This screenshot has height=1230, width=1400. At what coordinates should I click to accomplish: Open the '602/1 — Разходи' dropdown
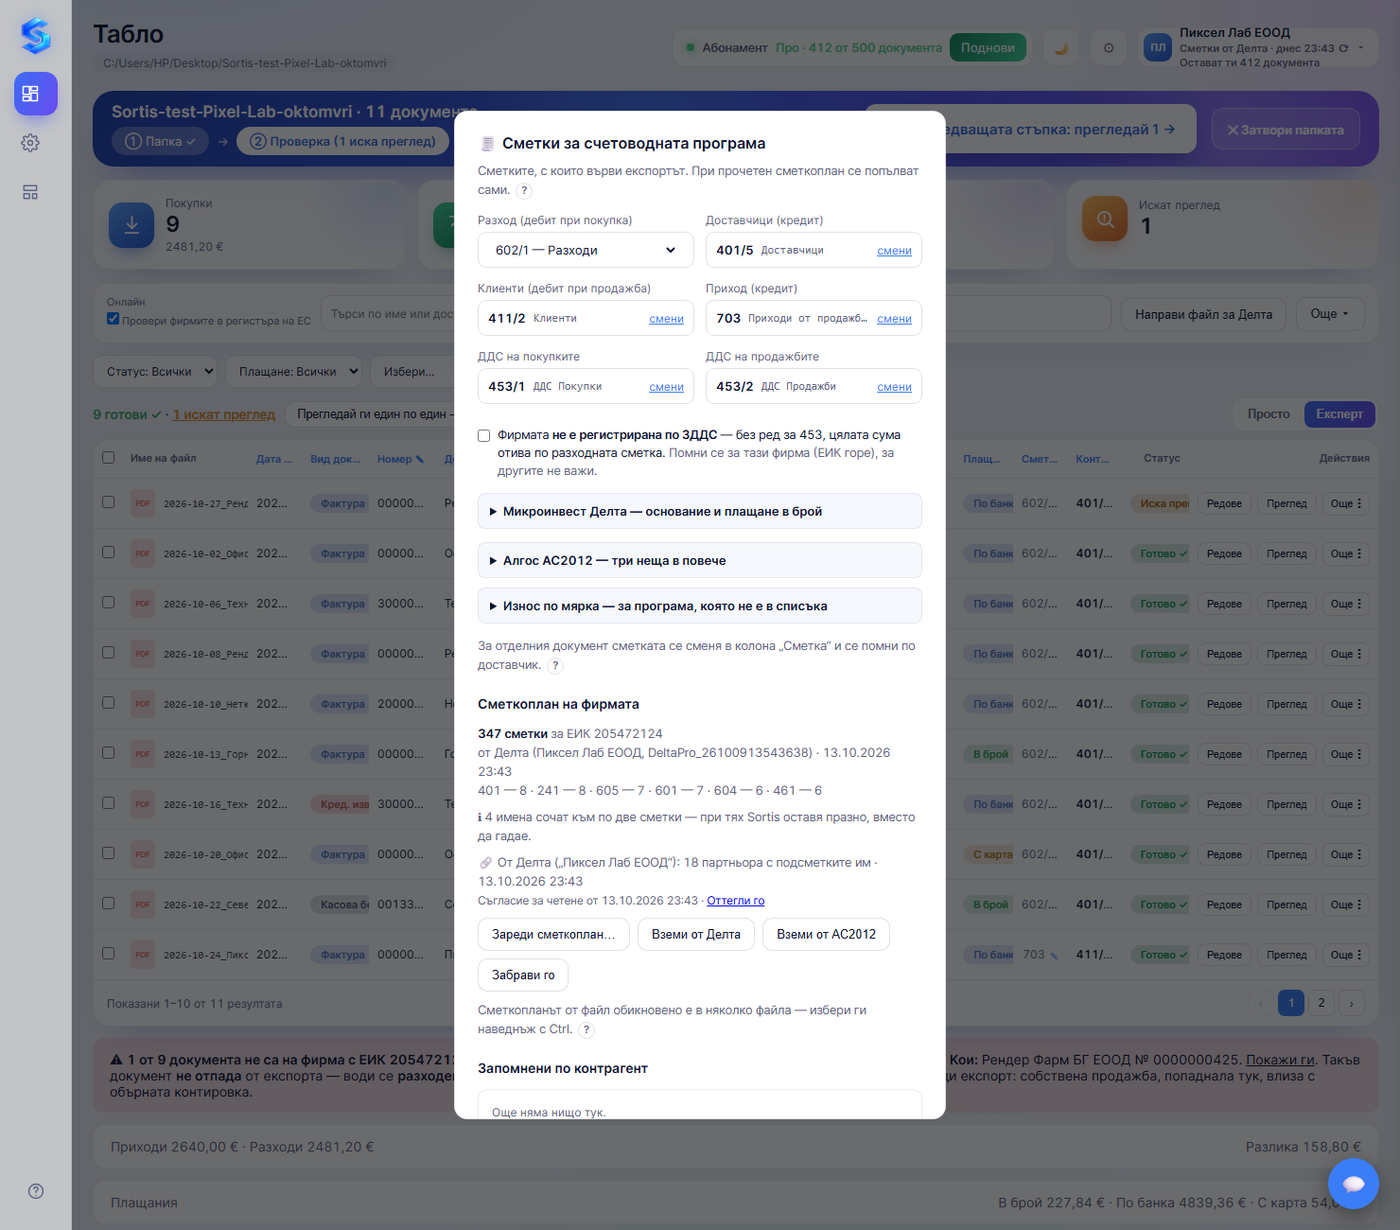click(586, 250)
